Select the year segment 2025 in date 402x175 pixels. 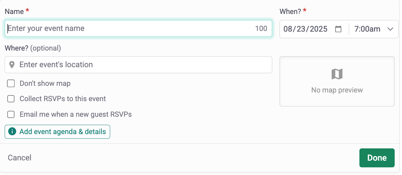pyautogui.click(x=319, y=29)
